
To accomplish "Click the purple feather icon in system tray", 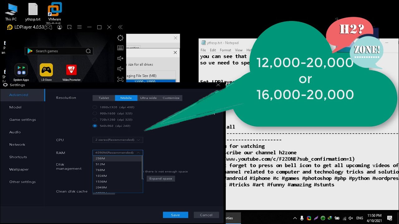I will [x=316, y=218].
